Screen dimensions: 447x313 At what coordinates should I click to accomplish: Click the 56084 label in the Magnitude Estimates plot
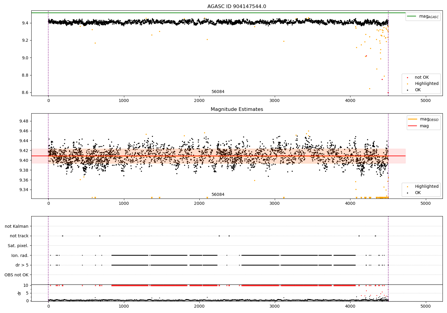218,195
